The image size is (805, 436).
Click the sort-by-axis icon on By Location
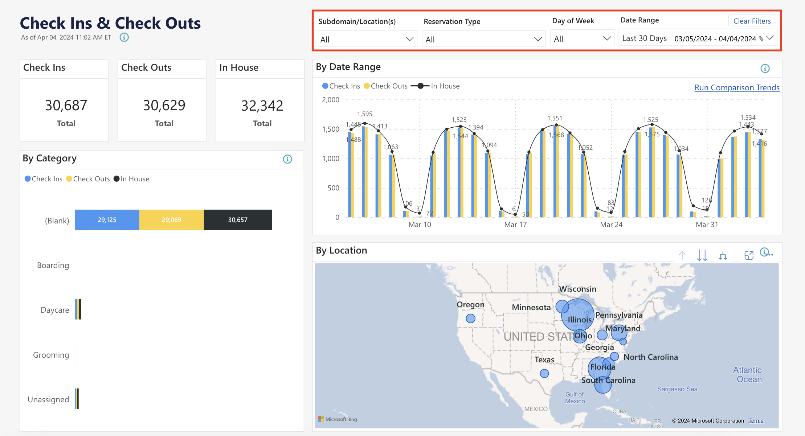[x=723, y=255]
